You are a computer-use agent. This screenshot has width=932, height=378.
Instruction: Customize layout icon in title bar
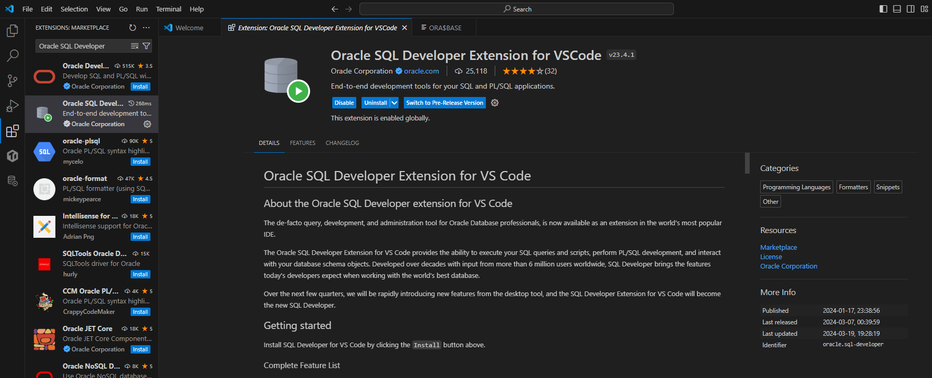[x=924, y=9]
